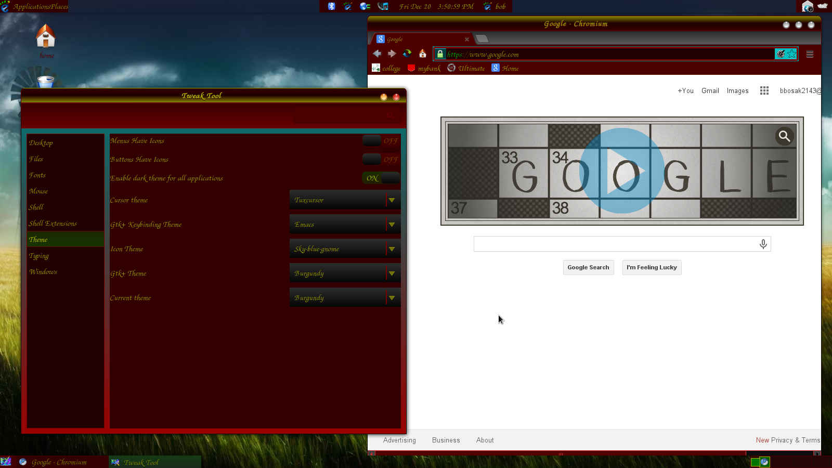
Task: Click the green padlock site info icon
Action: [x=440, y=54]
